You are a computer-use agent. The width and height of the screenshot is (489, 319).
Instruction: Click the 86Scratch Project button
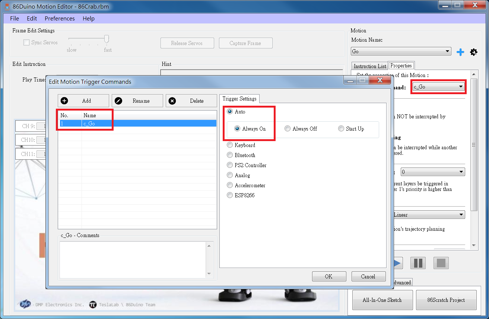pyautogui.click(x=446, y=300)
